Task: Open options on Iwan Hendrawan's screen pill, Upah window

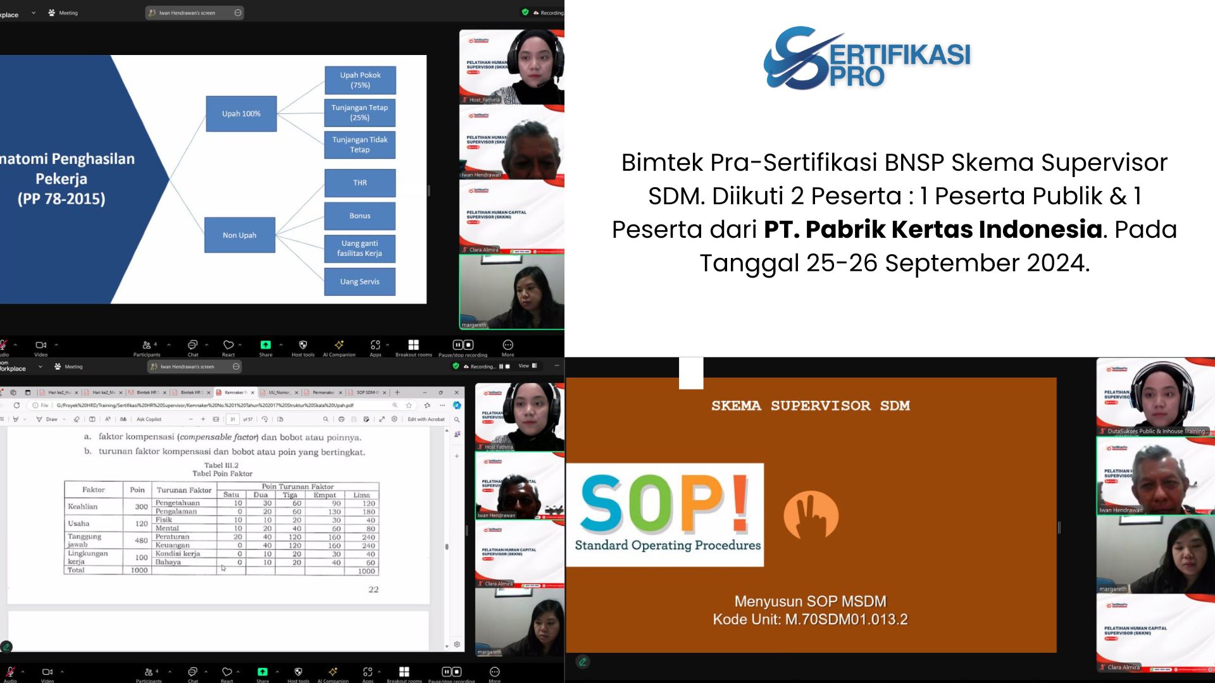Action: (238, 13)
